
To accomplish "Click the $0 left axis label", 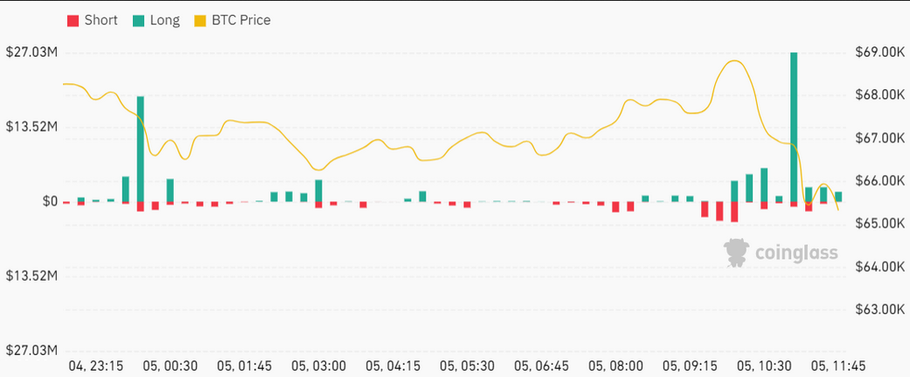I will point(49,201).
